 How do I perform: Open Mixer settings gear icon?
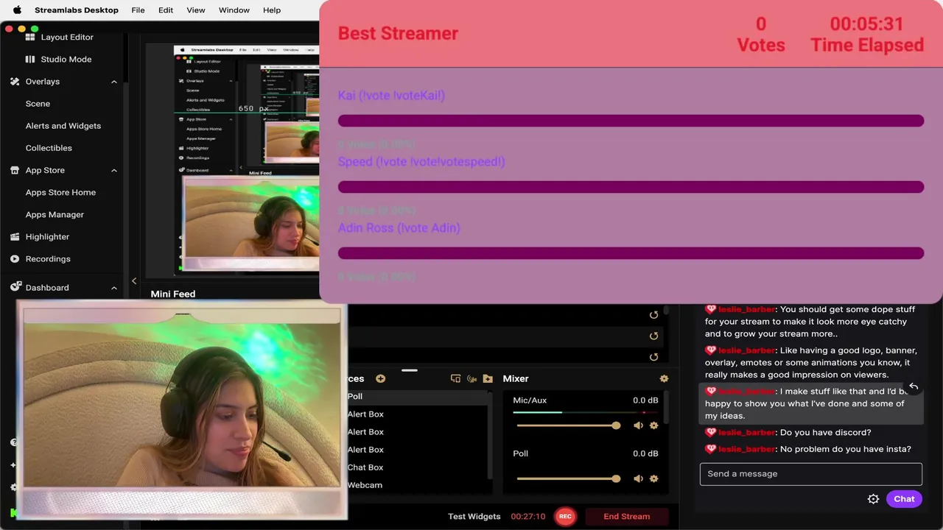coord(664,378)
